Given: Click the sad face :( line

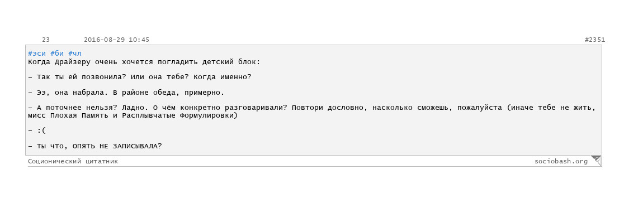Looking at the screenshot, I should (37, 131).
